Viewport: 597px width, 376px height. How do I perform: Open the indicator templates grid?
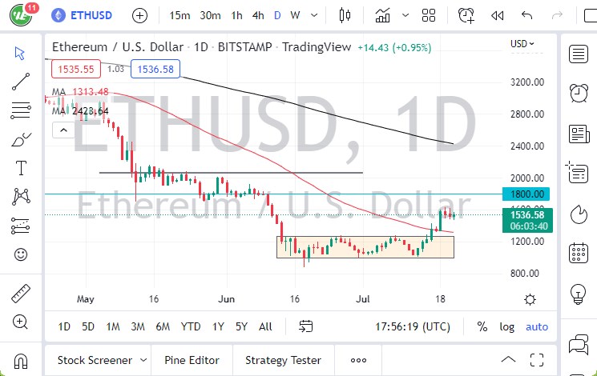click(429, 15)
